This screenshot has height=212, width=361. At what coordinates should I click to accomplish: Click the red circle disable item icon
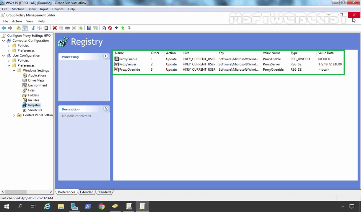(x=110, y=28)
